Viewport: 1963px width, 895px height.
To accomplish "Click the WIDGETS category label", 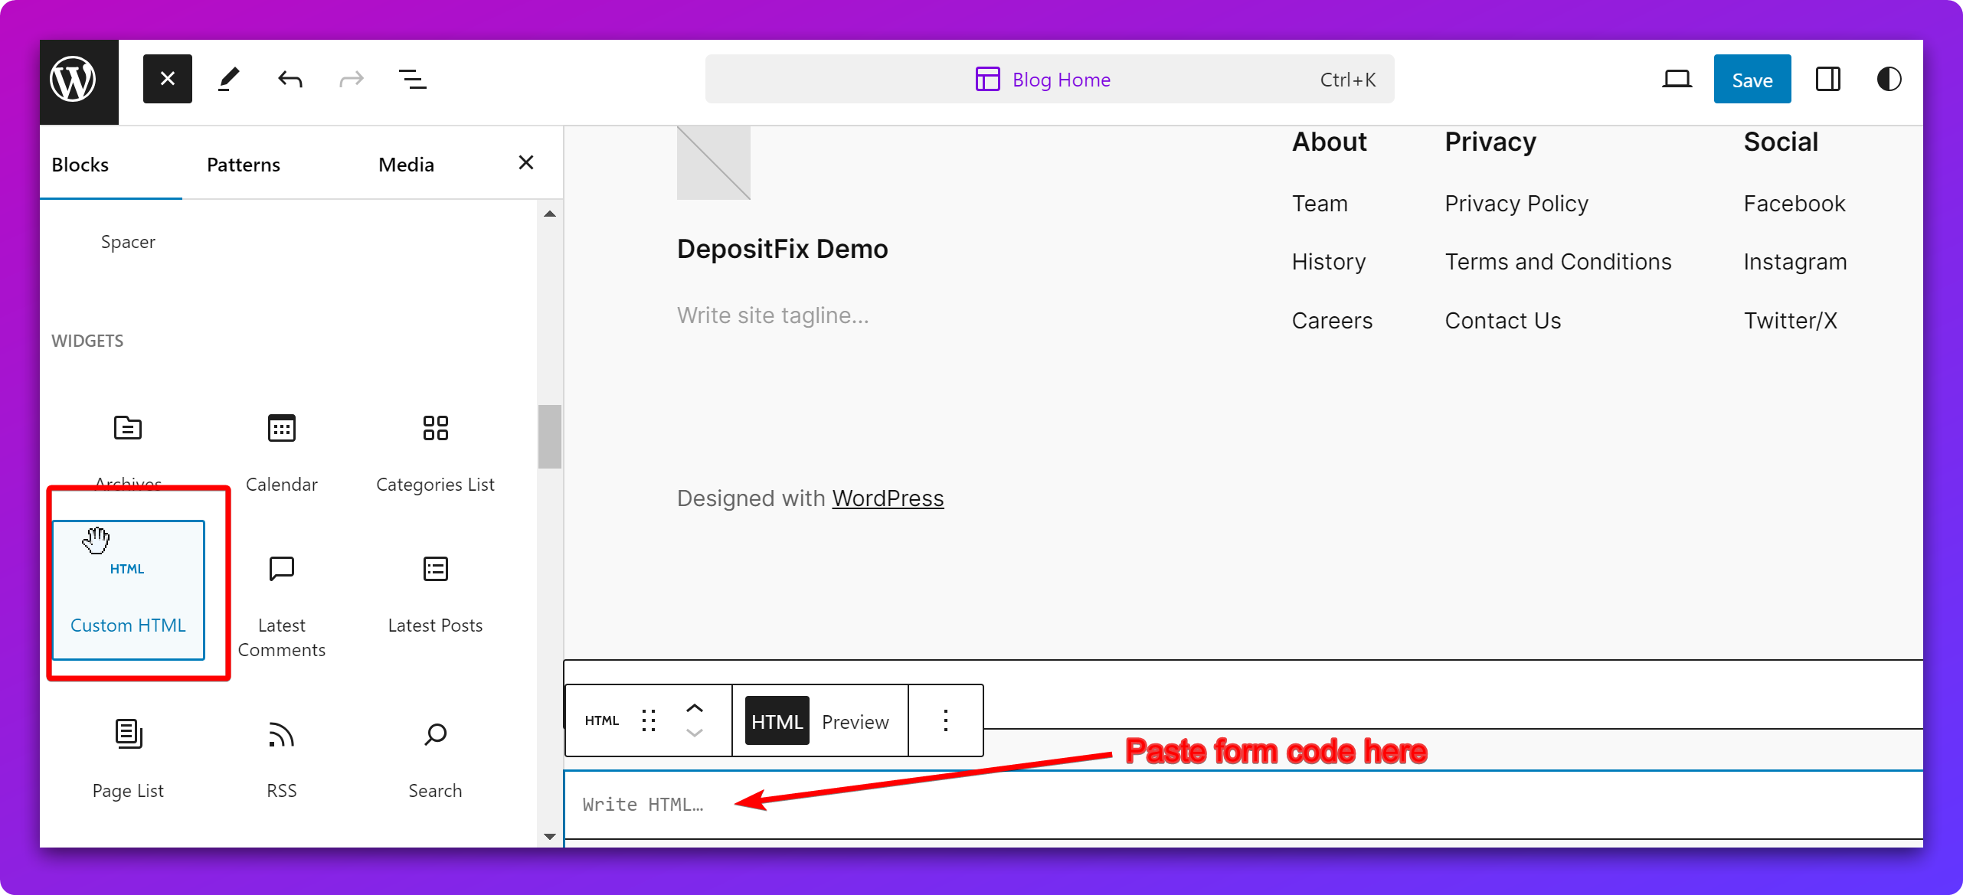I will [87, 341].
